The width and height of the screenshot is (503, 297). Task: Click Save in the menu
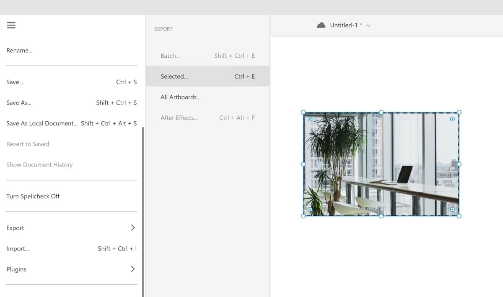(x=14, y=82)
